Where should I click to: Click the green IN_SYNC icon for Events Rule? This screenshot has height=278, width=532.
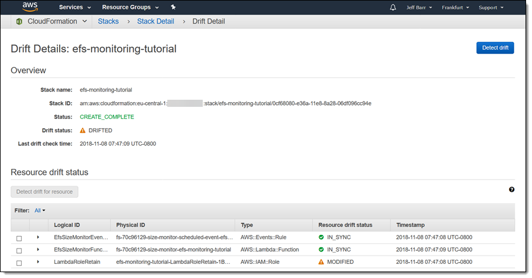pyautogui.click(x=321, y=237)
